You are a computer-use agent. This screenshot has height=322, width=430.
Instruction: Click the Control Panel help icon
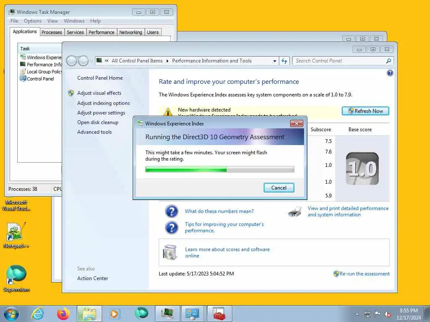click(x=390, y=73)
